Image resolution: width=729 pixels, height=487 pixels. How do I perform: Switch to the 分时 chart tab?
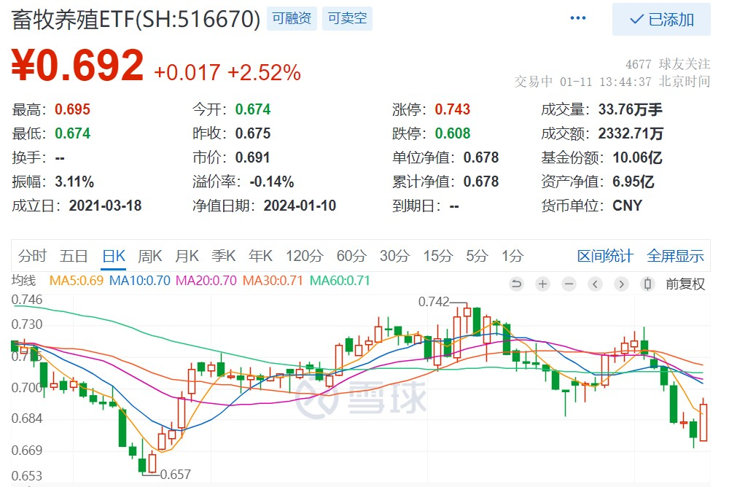32,256
